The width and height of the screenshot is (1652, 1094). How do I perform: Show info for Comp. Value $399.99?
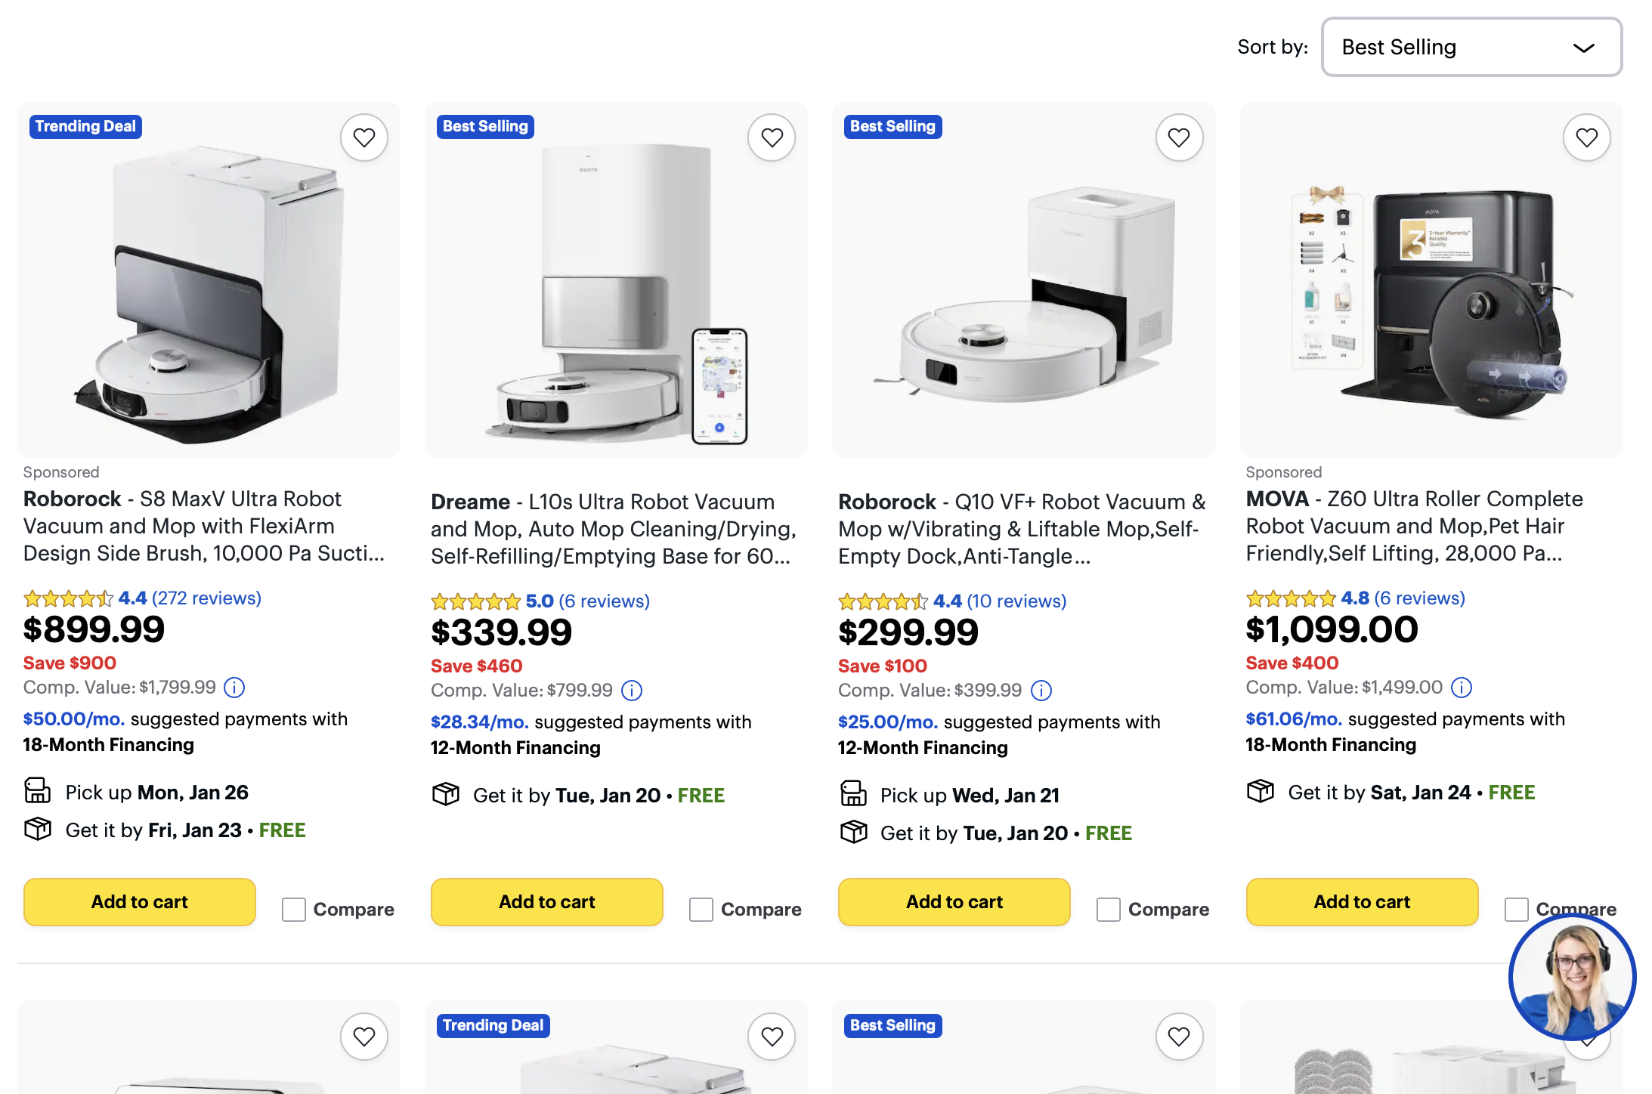[x=1041, y=691]
